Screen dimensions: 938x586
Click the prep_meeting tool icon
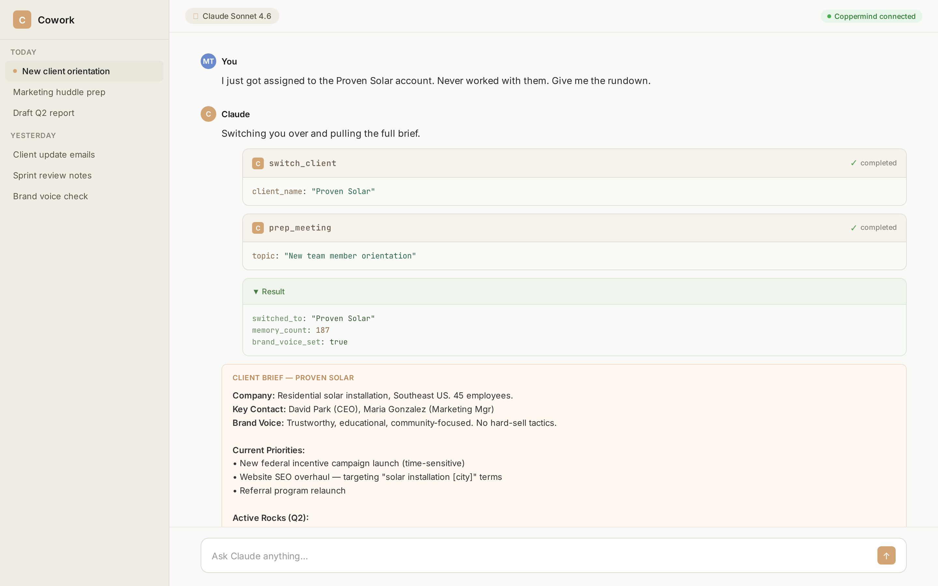(x=258, y=228)
